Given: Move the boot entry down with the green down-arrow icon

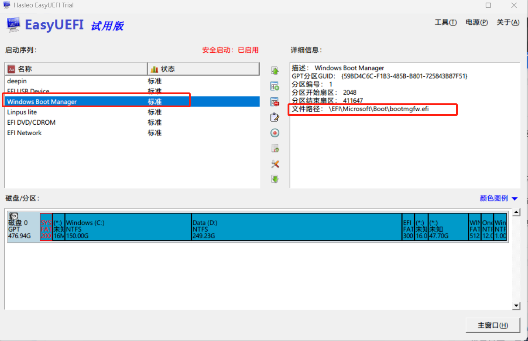Looking at the screenshot, I should tap(275, 179).
